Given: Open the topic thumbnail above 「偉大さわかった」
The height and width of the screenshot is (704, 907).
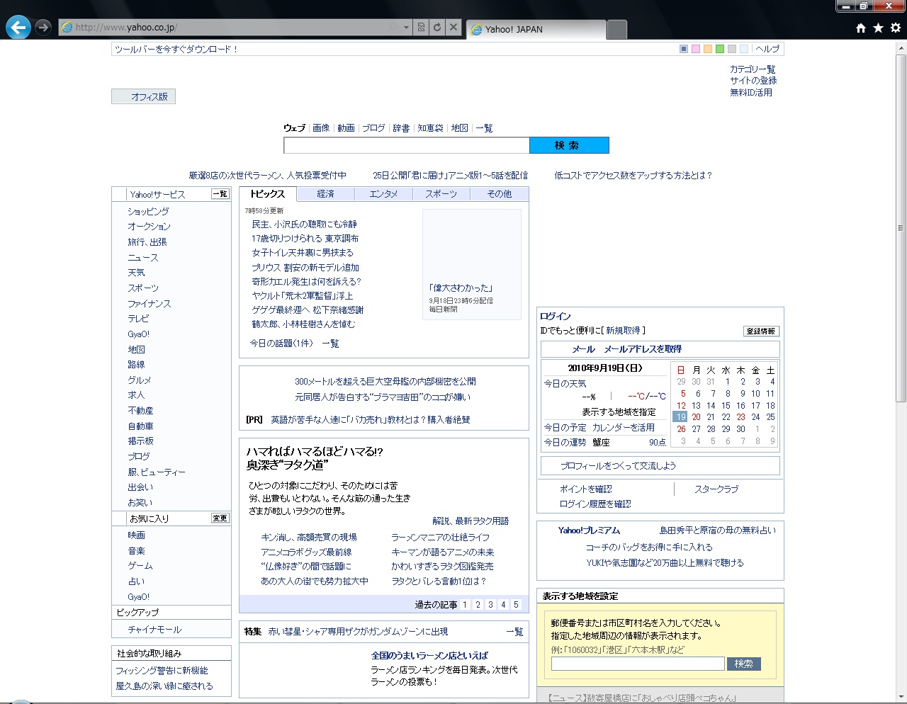Looking at the screenshot, I should pos(472,245).
